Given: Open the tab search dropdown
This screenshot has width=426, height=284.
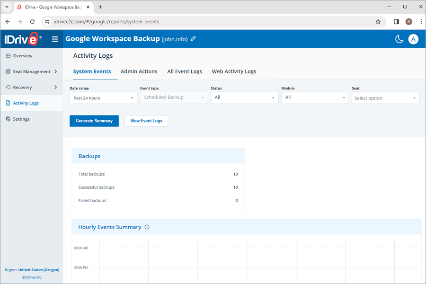Looking at the screenshot, I should [x=7, y=7].
